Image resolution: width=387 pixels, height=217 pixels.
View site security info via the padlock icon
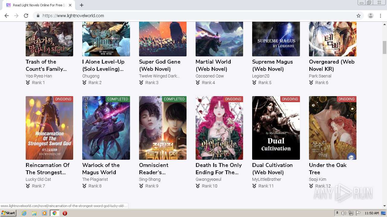pos(38,16)
